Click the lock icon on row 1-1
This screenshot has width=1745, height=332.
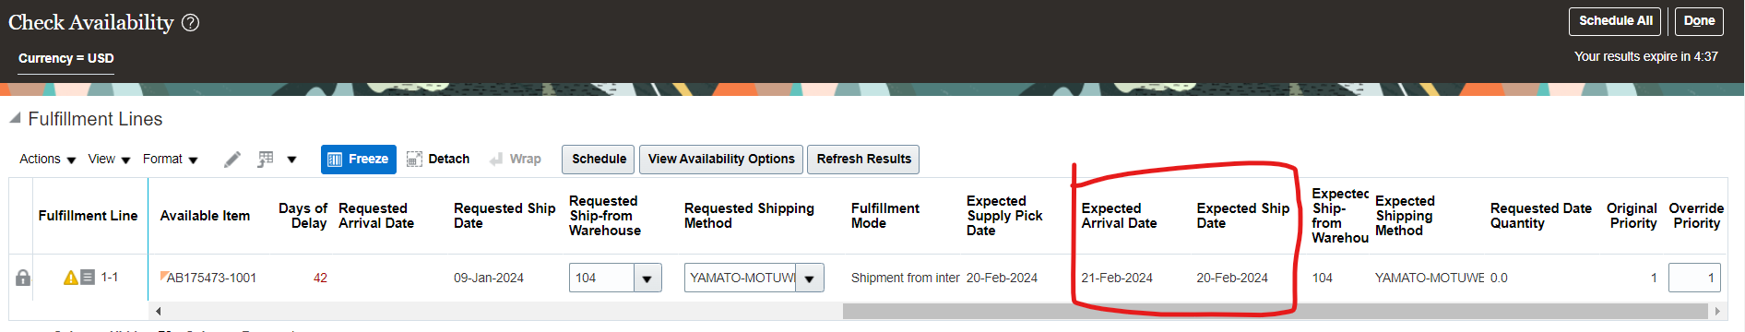[23, 278]
